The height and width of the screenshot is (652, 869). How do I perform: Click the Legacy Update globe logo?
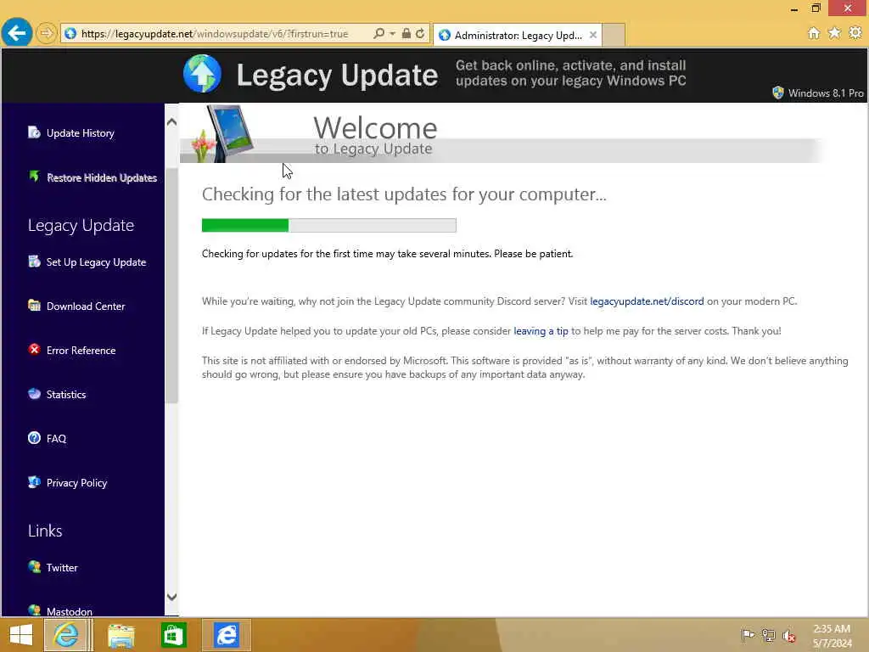coord(202,74)
